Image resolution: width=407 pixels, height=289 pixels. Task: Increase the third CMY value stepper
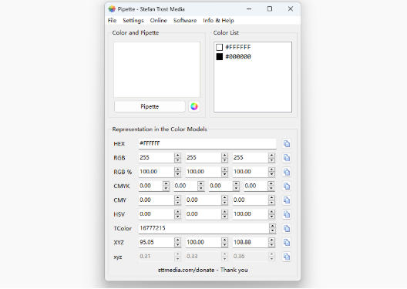271,198
